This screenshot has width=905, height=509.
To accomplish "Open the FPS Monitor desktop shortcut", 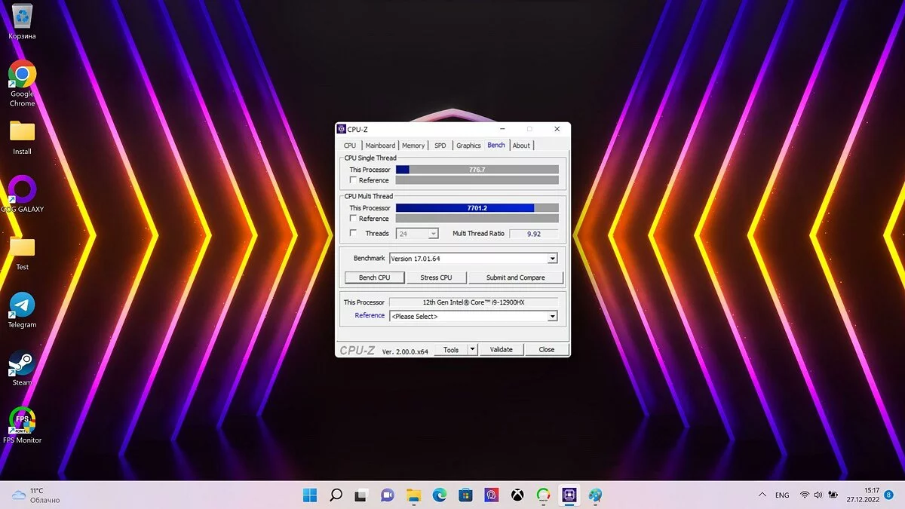I will (22, 421).
